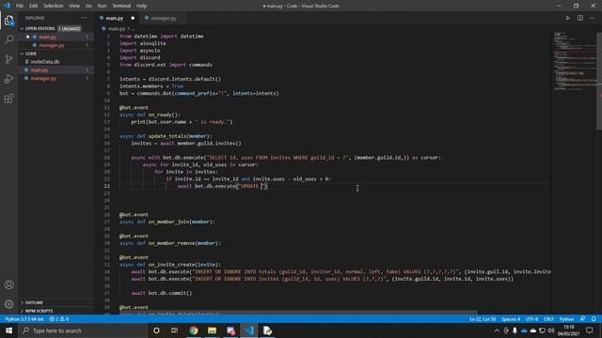The image size is (602, 338).
Task: Click the errors and warnings status indicator
Action: coord(58,319)
